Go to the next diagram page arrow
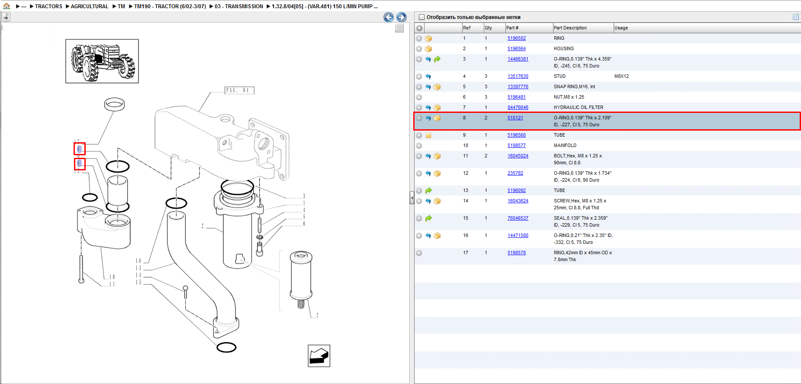Screen dimensions: 801x384 point(402,17)
